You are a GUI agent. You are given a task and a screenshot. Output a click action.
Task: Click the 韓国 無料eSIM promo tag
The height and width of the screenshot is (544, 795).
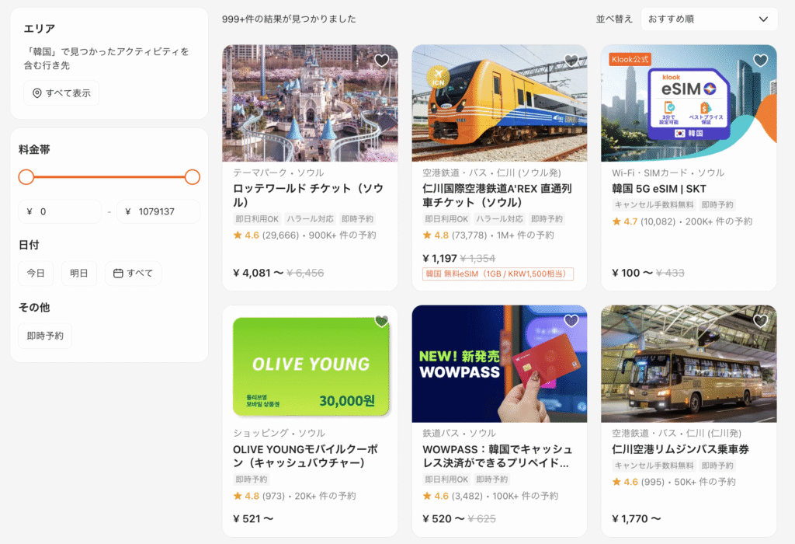tap(498, 274)
